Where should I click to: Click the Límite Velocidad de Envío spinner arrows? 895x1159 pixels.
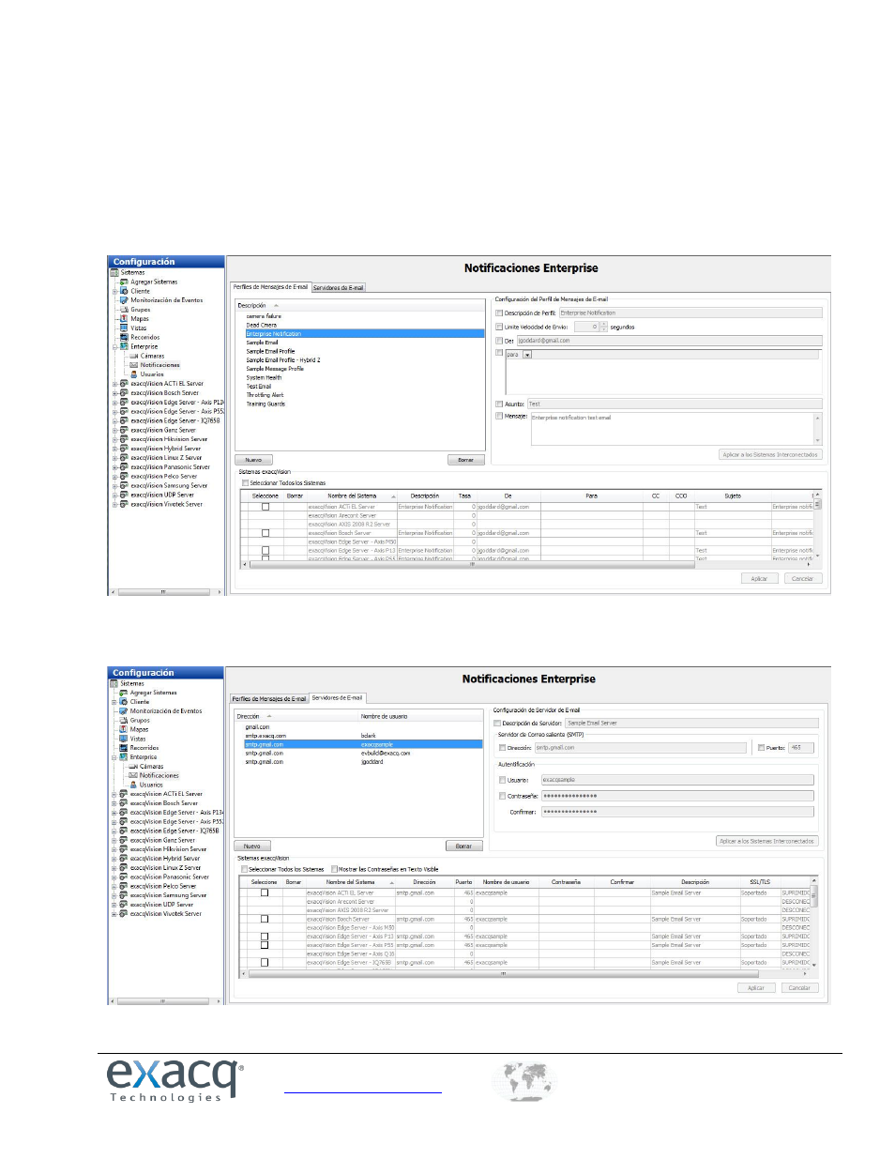(603, 327)
